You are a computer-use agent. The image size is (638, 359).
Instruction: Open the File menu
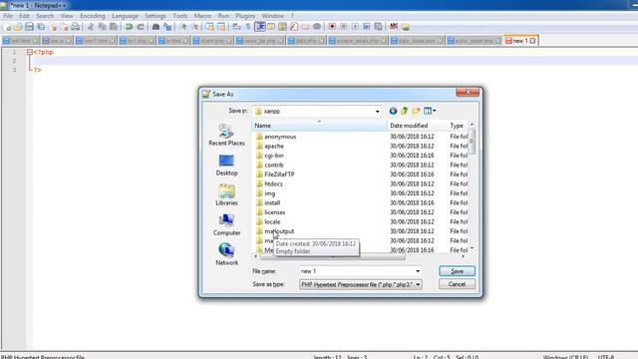point(8,16)
